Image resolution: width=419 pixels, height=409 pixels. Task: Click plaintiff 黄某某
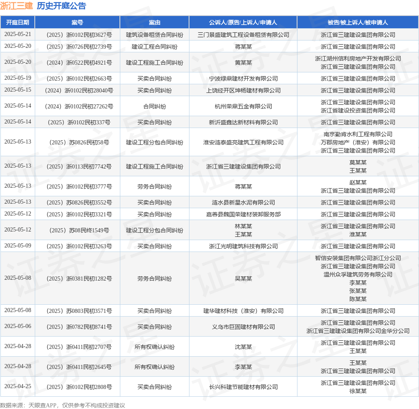(243, 63)
